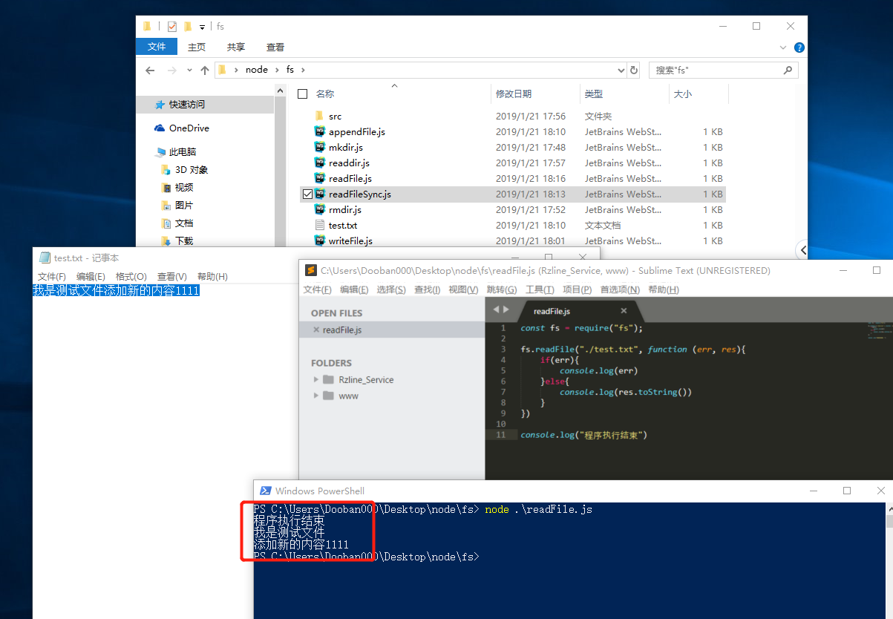Sort by the 类型 column header
Screen dimensions: 893x619
[593, 94]
